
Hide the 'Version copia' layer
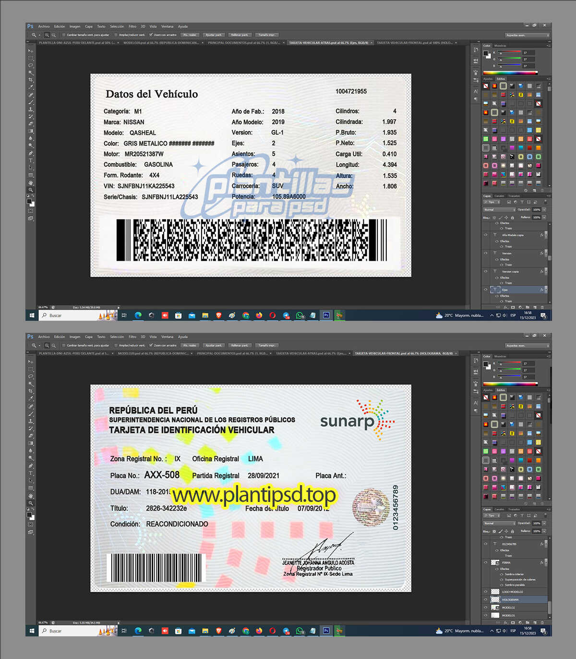point(485,271)
